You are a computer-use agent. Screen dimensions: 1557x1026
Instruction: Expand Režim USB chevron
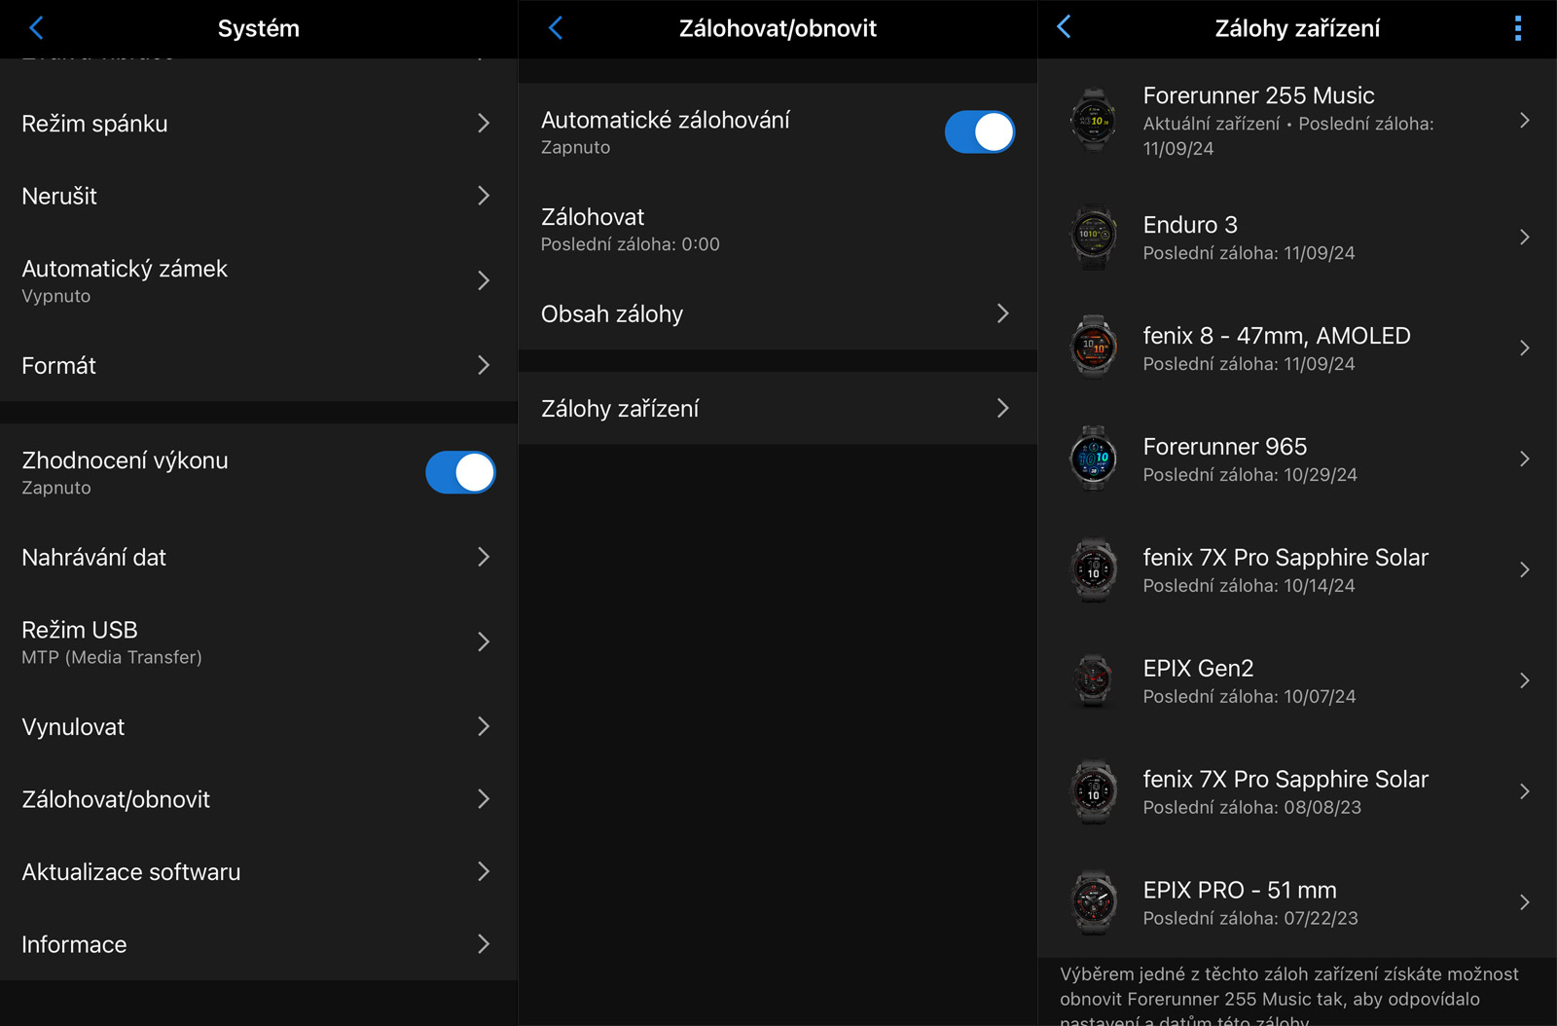point(484,641)
